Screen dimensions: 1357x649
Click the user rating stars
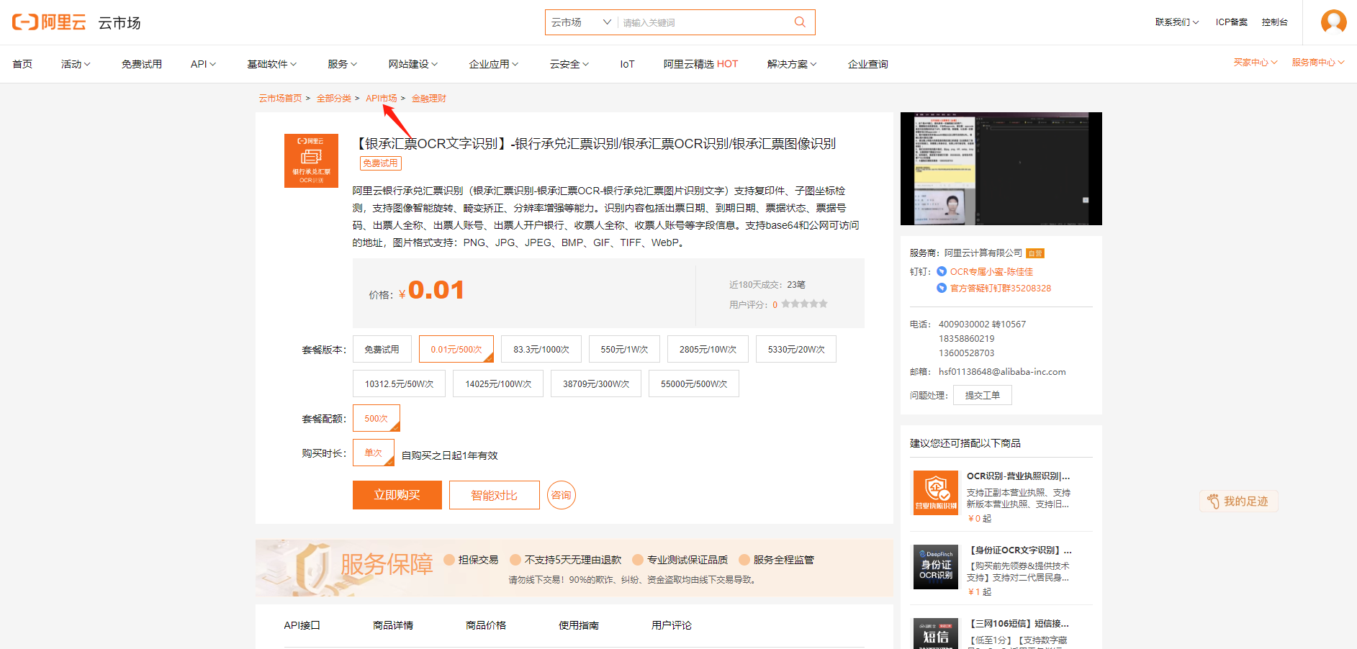click(x=804, y=304)
